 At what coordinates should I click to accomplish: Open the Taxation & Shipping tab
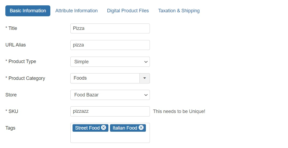(179, 11)
